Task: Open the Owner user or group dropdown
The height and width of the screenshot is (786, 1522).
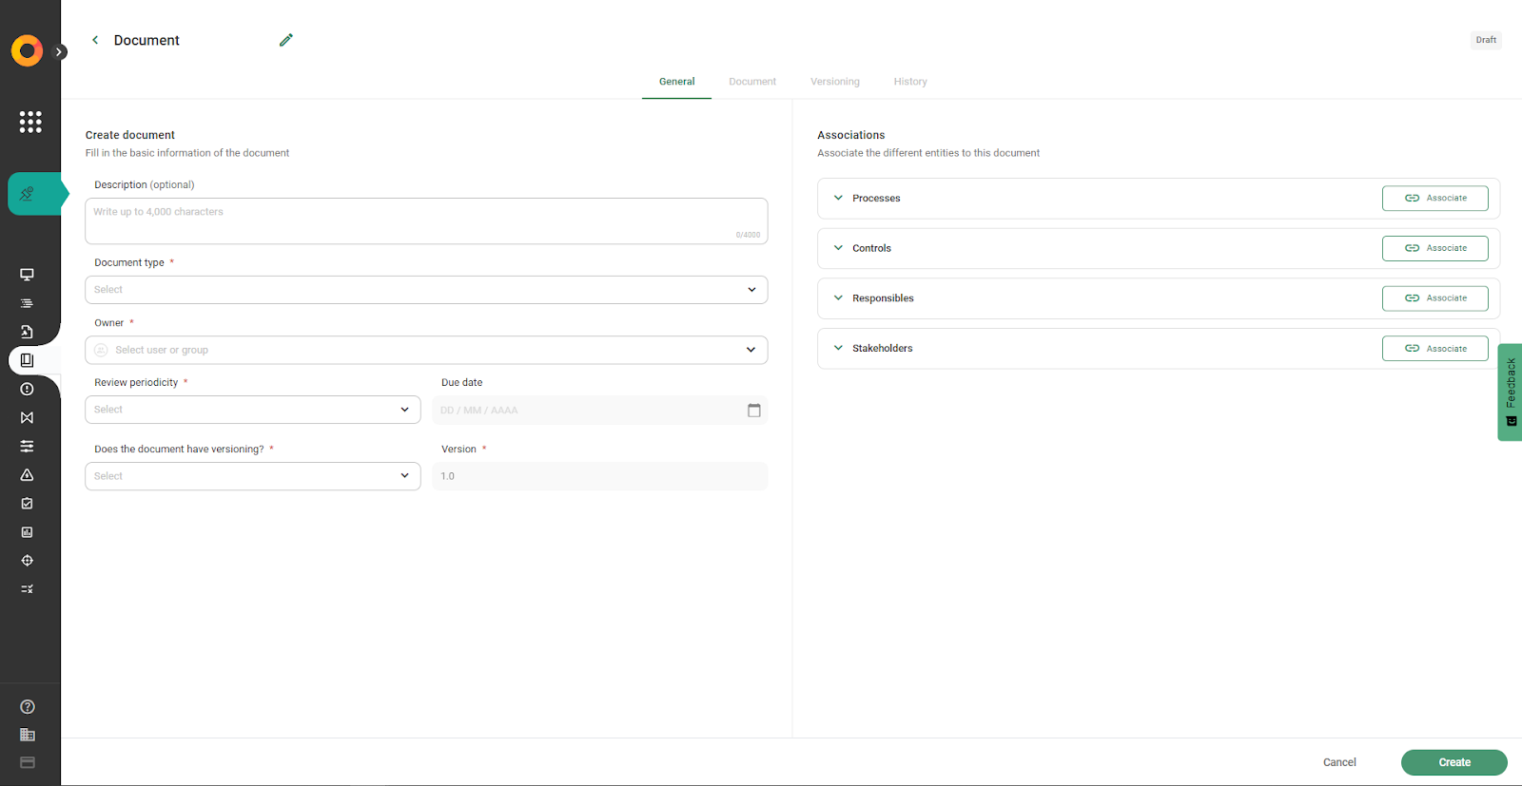Action: [426, 350]
